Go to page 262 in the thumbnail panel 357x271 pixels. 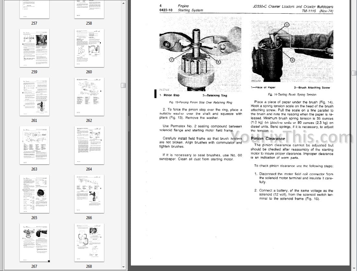(x=89, y=97)
